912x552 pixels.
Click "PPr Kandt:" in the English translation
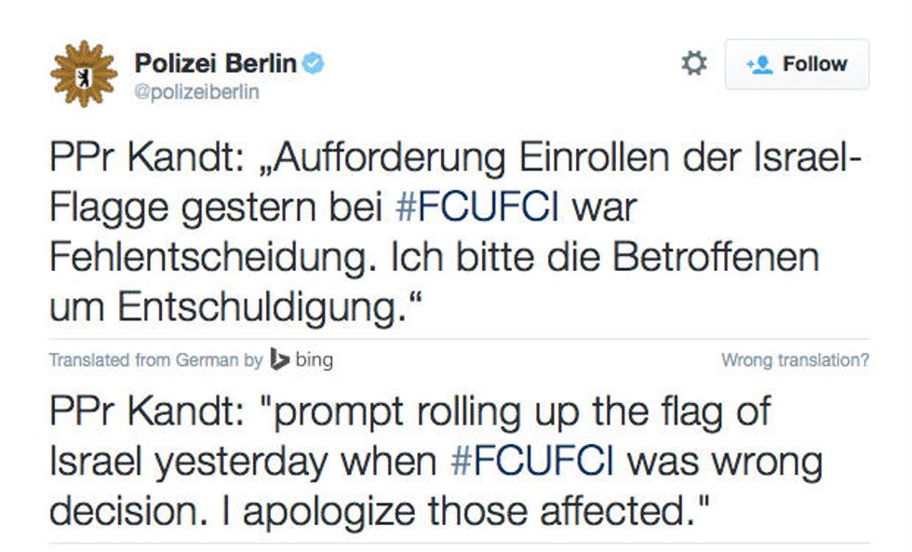[147, 411]
